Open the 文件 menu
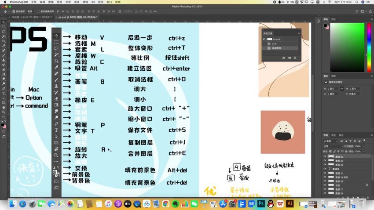 [34, 2]
